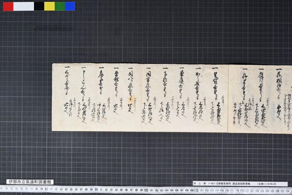
Task: Click the black patch on color chart
Action: point(39,6)
